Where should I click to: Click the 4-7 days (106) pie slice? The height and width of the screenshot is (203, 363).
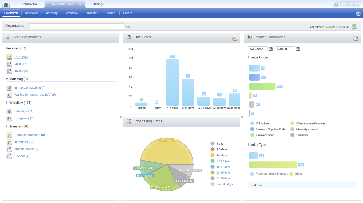pyautogui.click(x=166, y=151)
